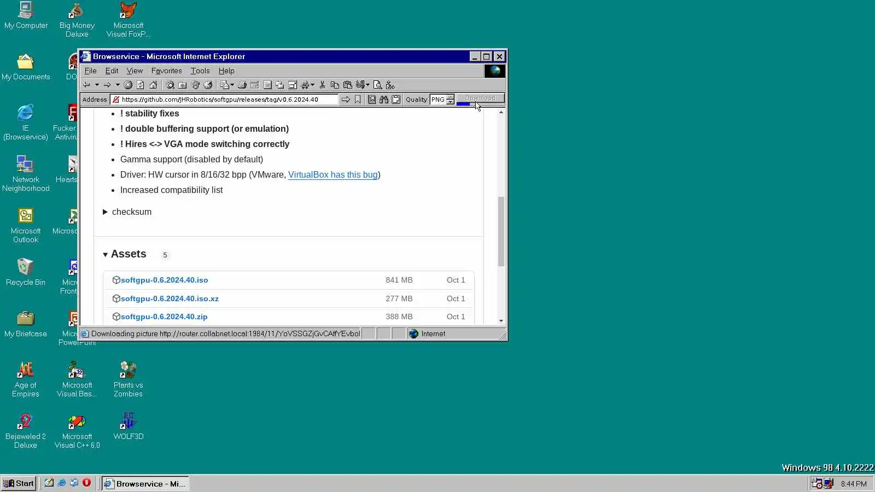Click the Back arrow toolbar button

(86, 85)
